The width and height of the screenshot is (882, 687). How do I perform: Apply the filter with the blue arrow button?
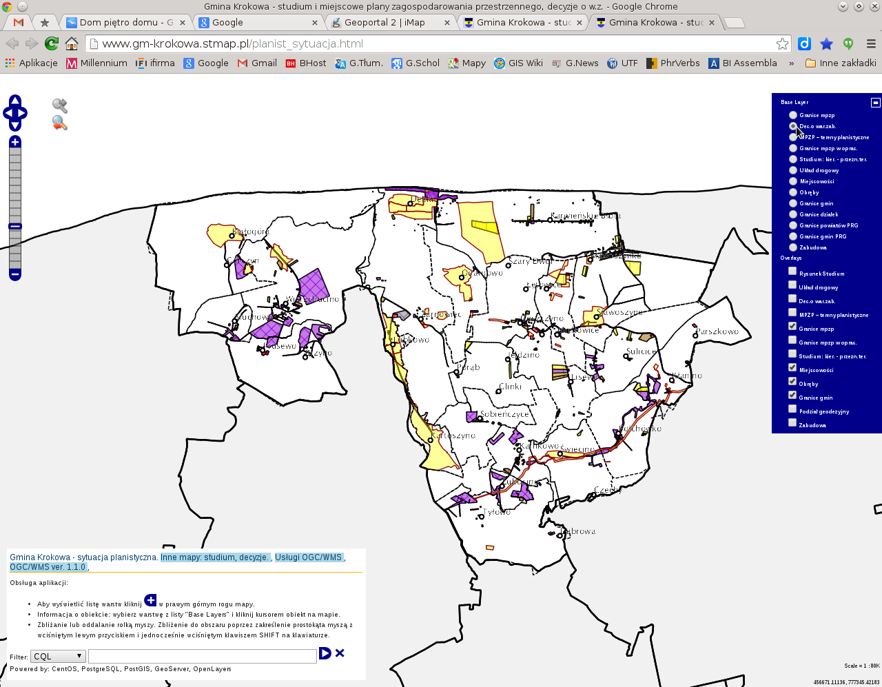click(325, 653)
